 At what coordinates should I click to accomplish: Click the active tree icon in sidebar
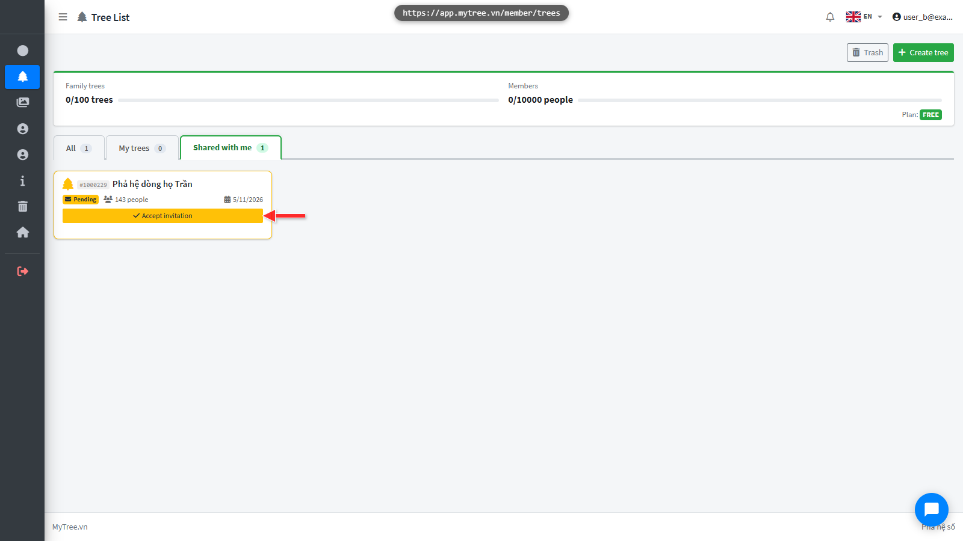(x=22, y=77)
